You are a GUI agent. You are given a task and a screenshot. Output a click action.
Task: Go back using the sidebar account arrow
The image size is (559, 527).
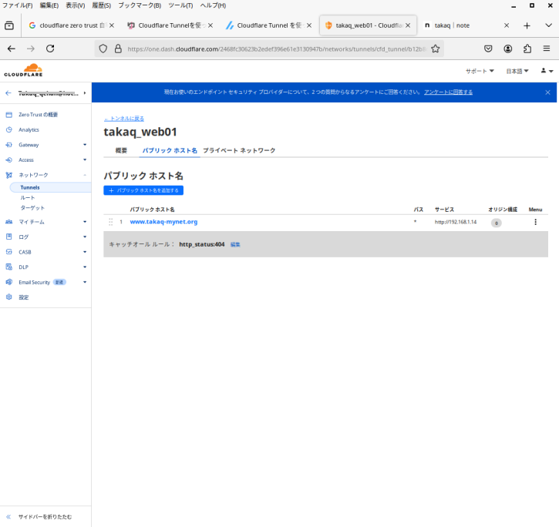[x=8, y=93]
